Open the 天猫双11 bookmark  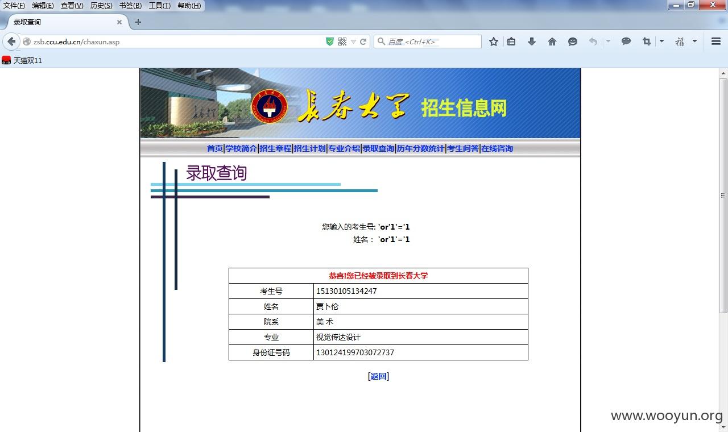pos(22,60)
